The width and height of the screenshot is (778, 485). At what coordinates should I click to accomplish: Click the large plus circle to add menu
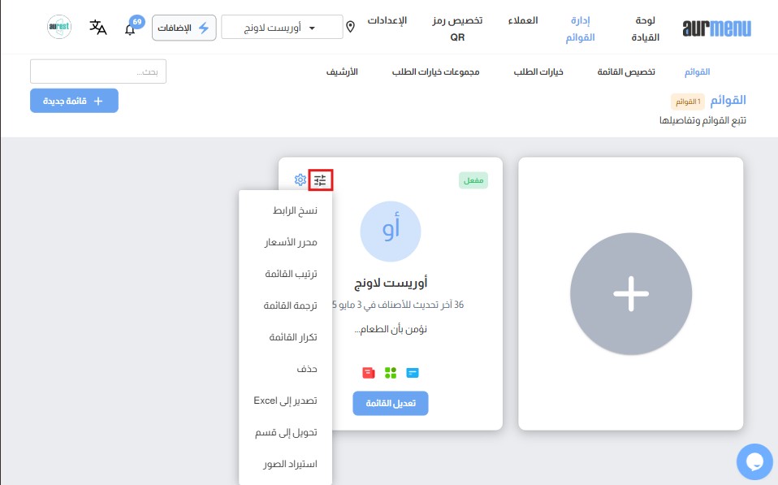(630, 294)
